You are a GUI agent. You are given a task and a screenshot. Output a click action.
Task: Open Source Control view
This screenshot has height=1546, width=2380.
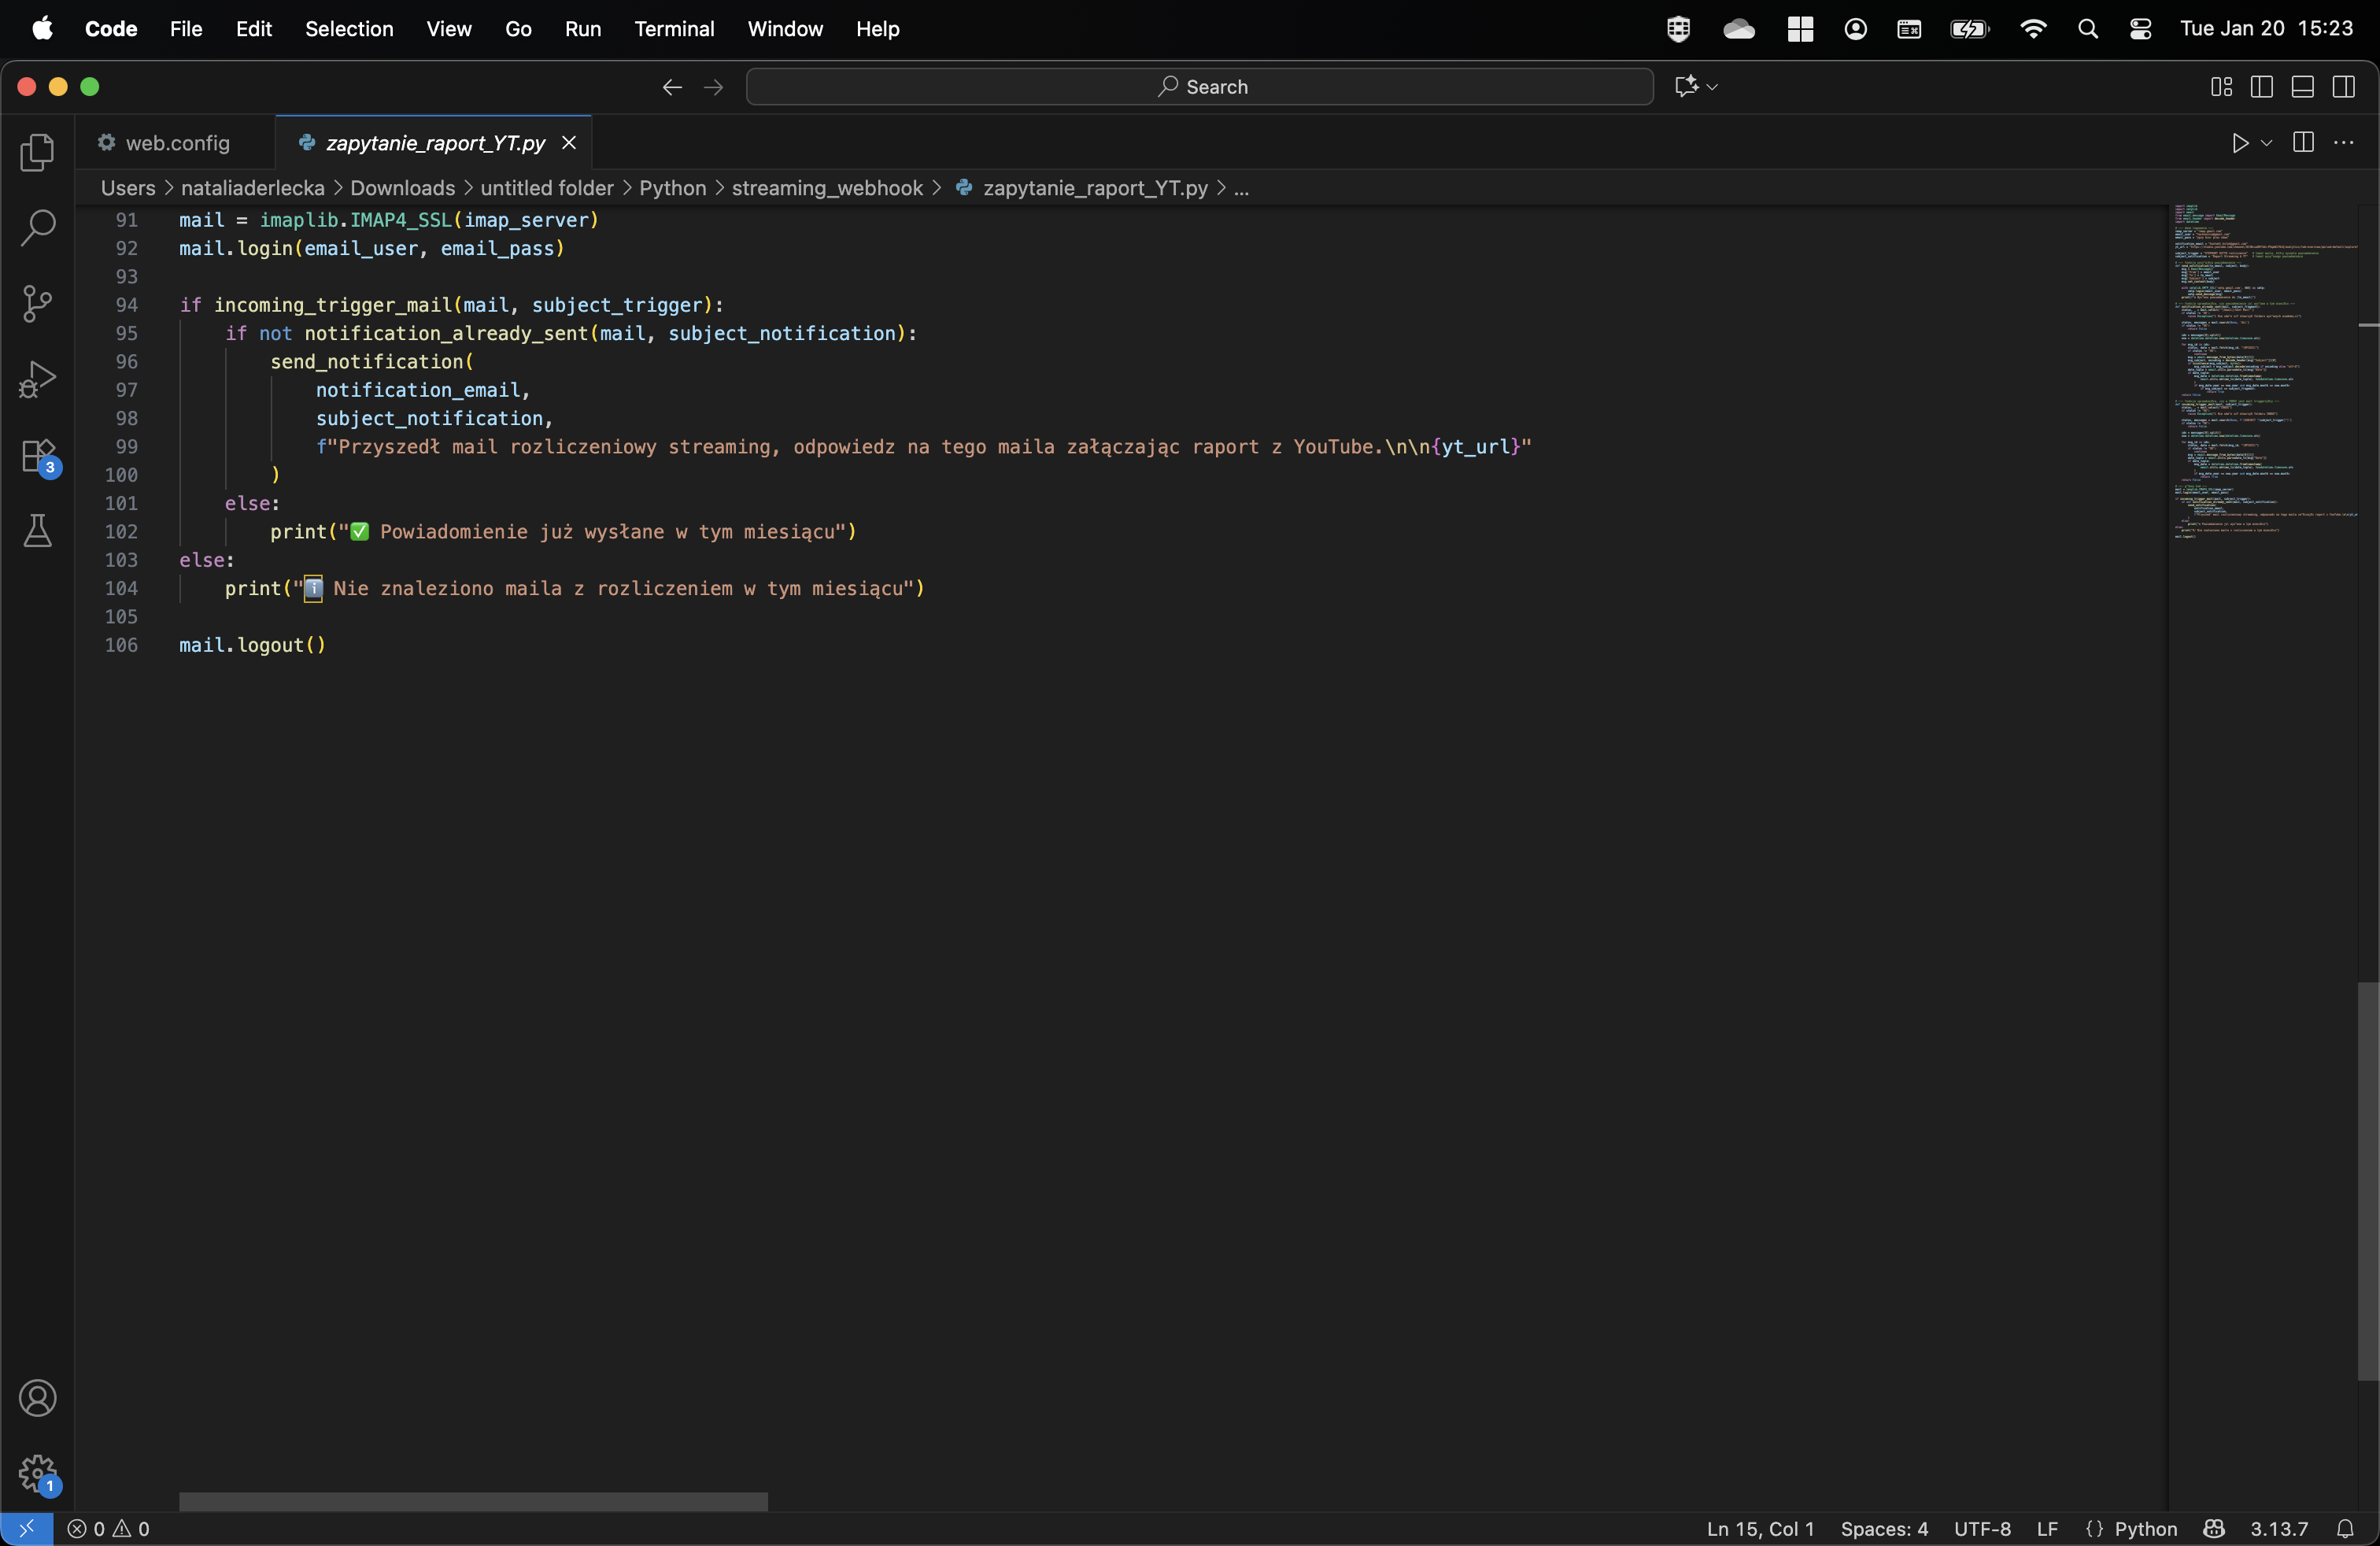[x=37, y=304]
